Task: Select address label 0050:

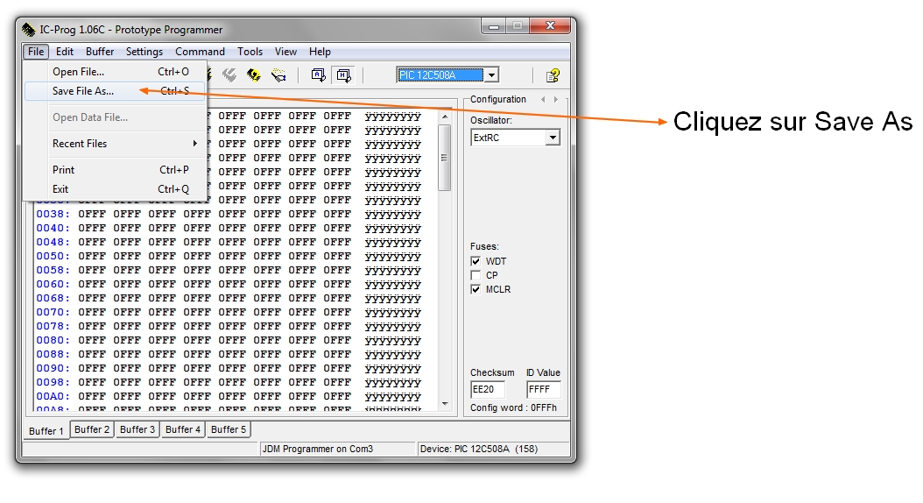Action: (x=53, y=256)
